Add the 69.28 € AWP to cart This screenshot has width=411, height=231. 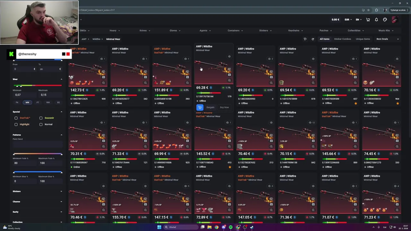click(x=200, y=107)
